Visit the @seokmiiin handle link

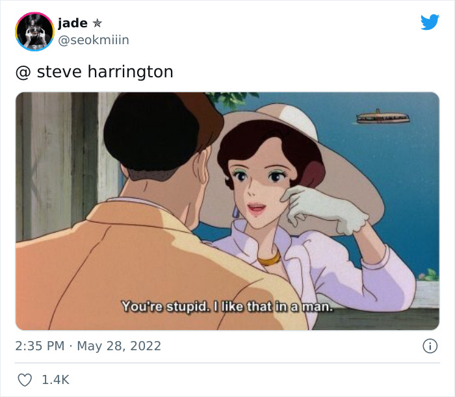point(94,40)
